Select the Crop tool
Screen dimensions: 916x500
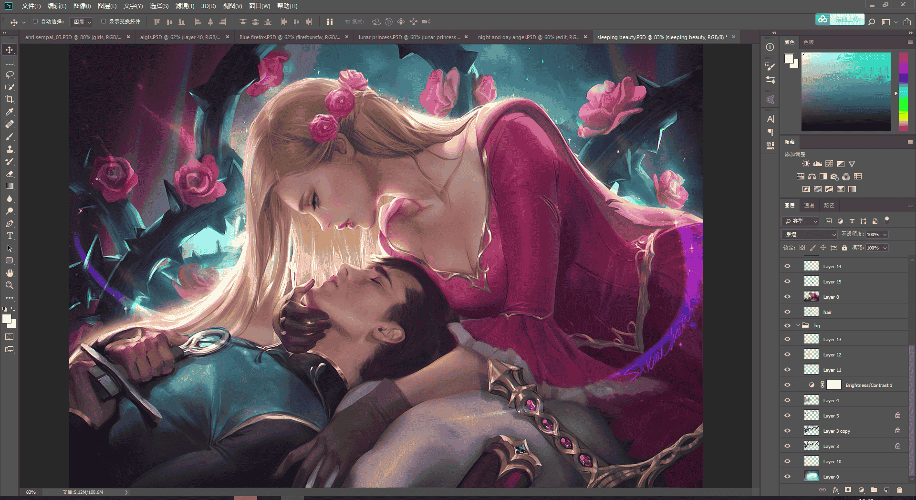(10, 99)
